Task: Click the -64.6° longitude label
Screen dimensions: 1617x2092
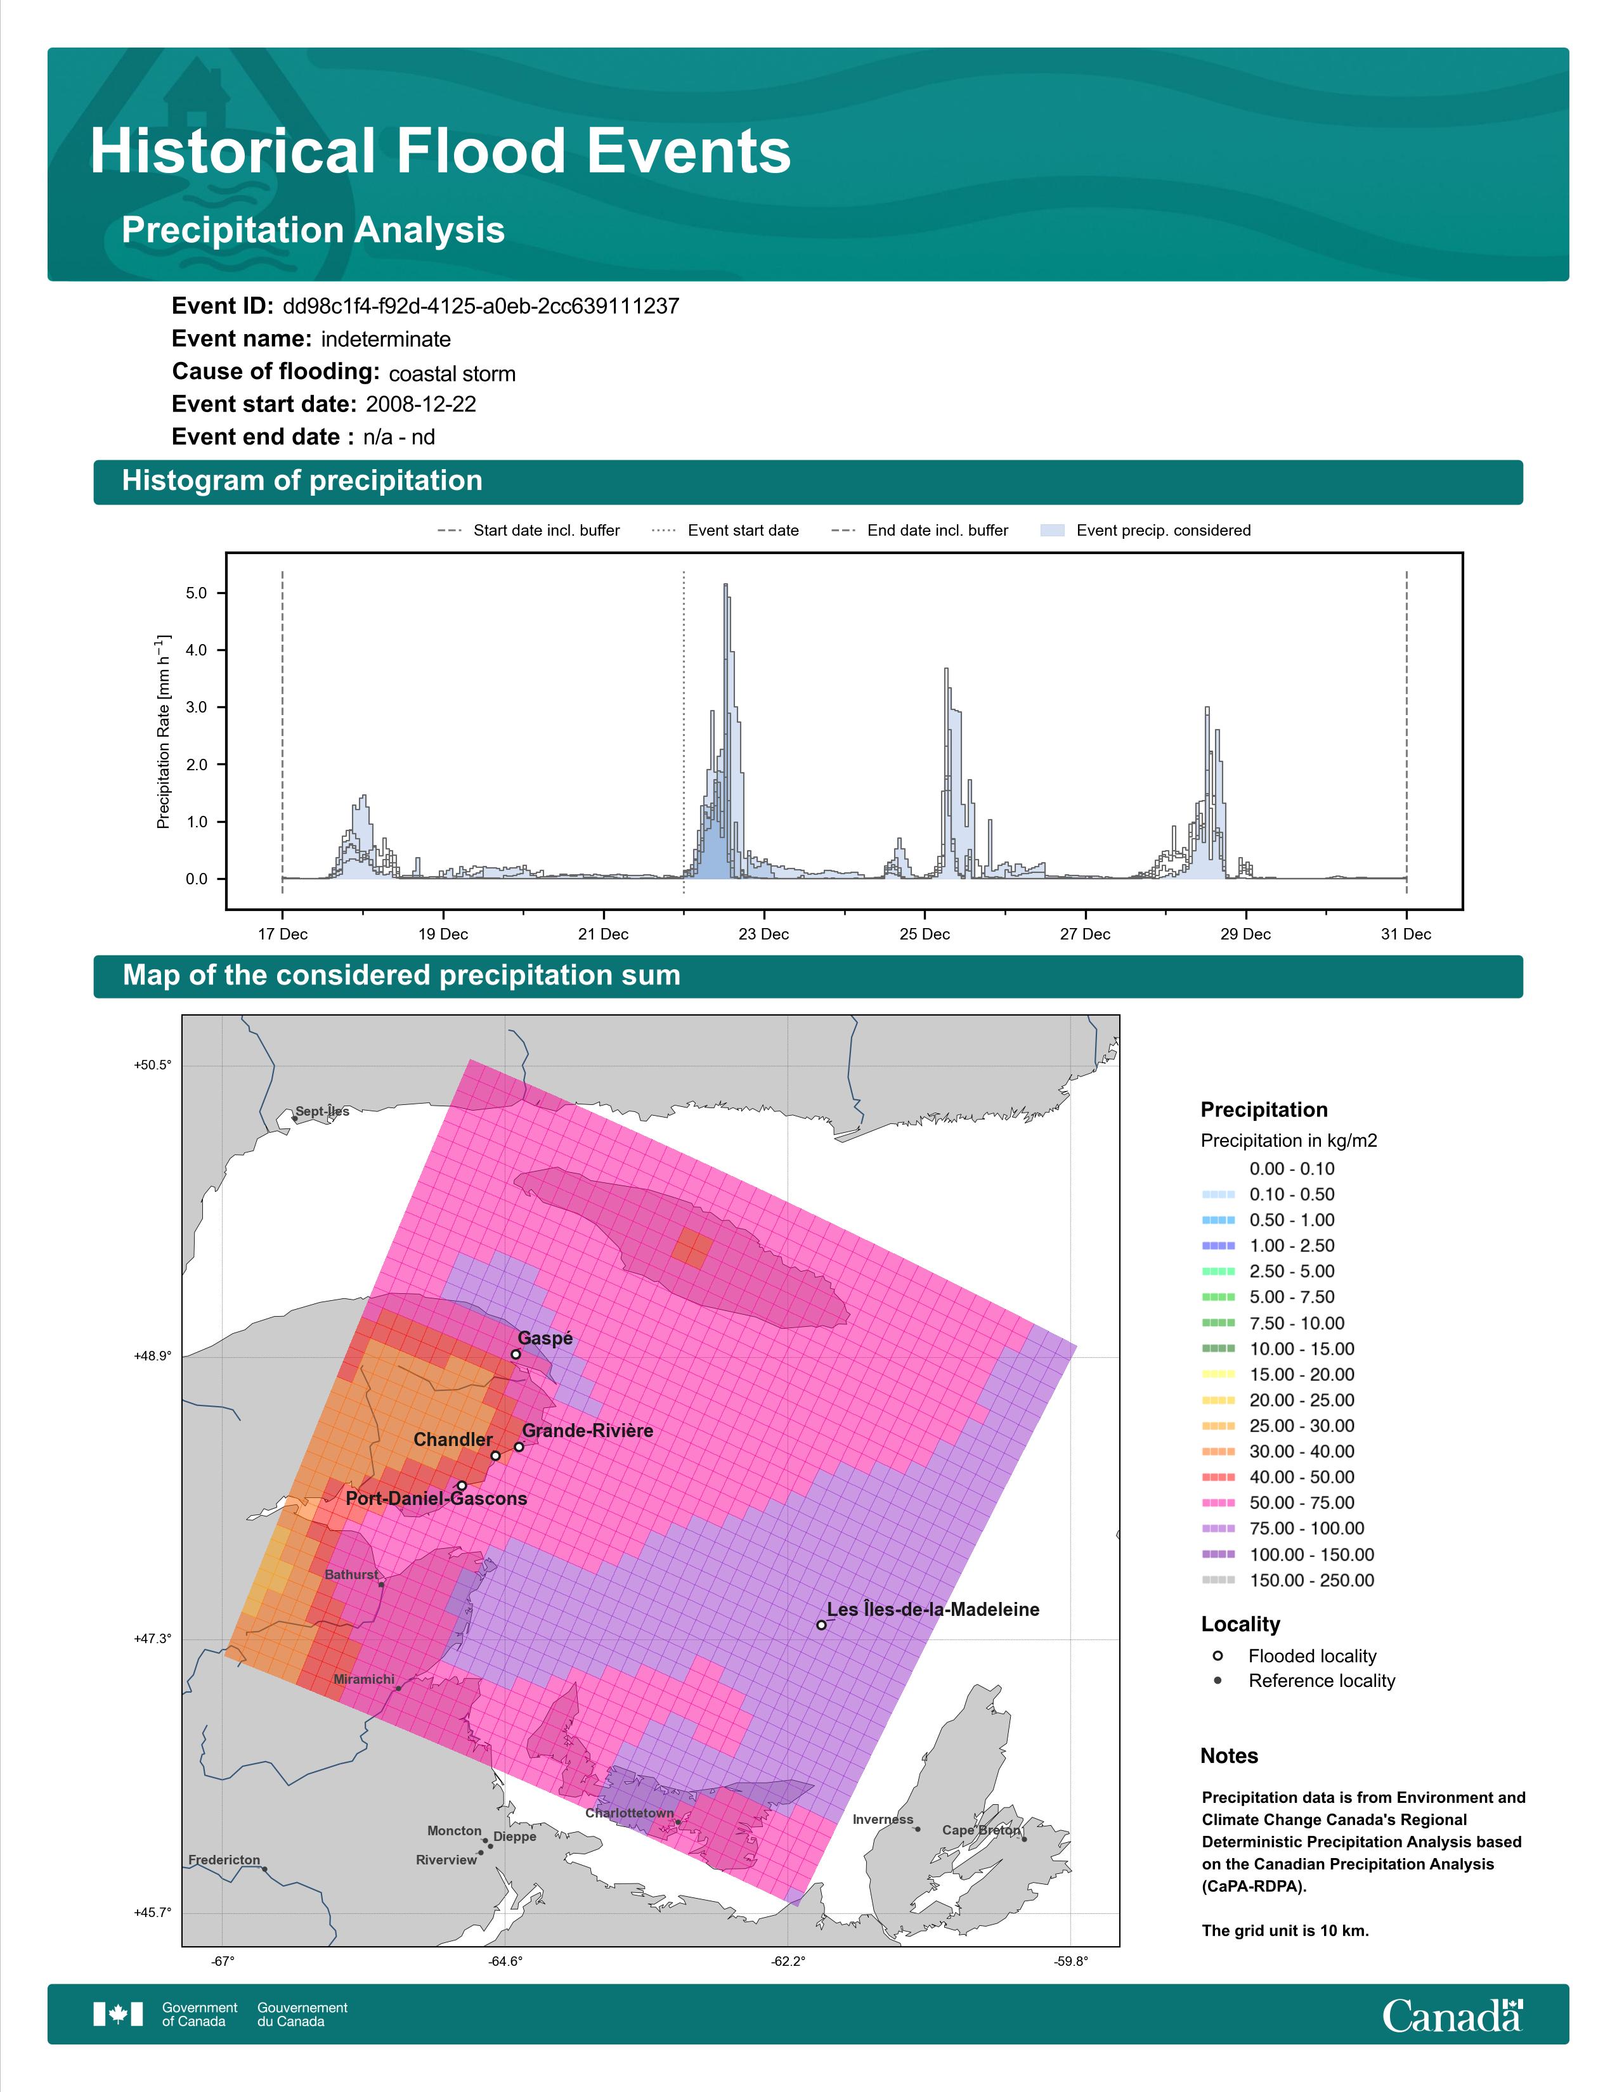Action: click(506, 1962)
